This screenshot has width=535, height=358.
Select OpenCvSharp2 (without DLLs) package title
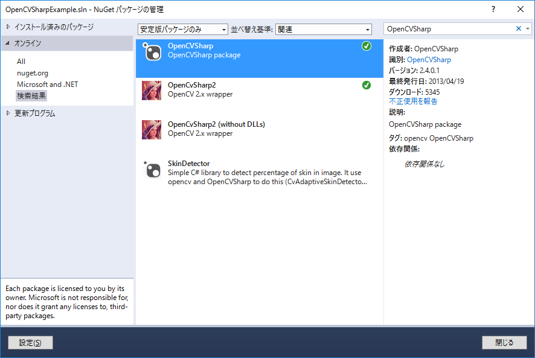[x=216, y=124]
